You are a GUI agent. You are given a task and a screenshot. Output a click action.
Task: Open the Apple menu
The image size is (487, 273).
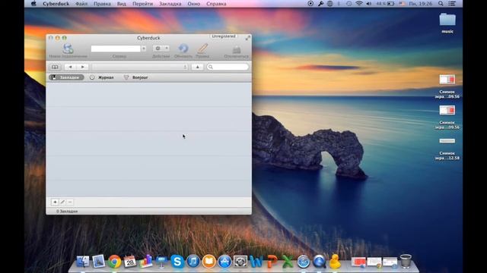pyautogui.click(x=33, y=4)
